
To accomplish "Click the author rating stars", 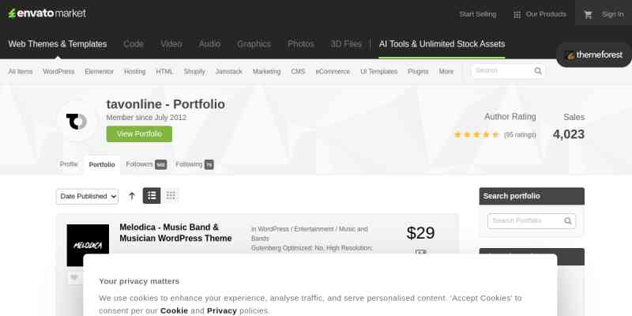I will 476,134.
